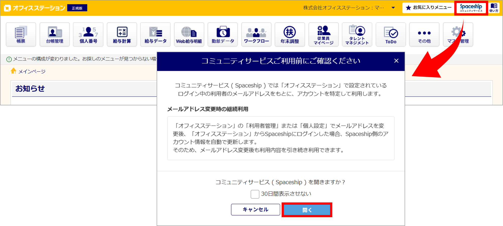The height and width of the screenshot is (226, 503).
Task: Open the その他 three-dots menu
Action: (x=424, y=34)
